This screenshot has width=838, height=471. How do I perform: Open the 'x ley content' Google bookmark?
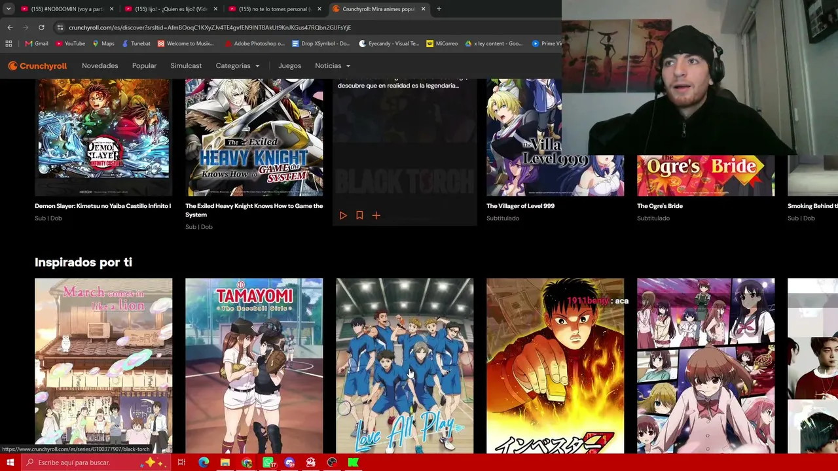click(x=494, y=44)
